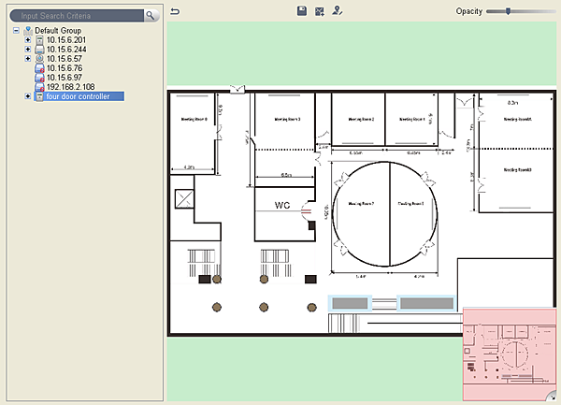Viewport: 561px width, 405px height.
Task: Save the map using the floppy disk icon
Action: coord(302,10)
